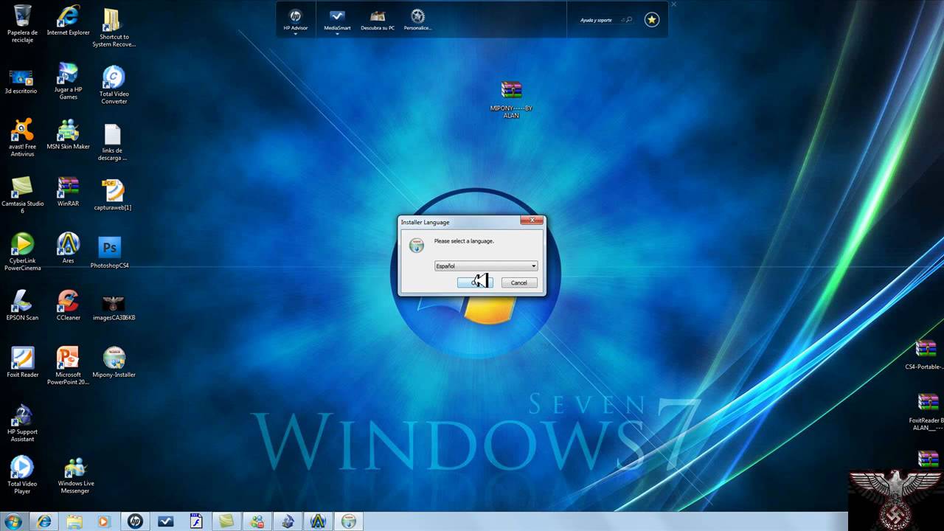Select MSN Skin Maker icon

68,134
